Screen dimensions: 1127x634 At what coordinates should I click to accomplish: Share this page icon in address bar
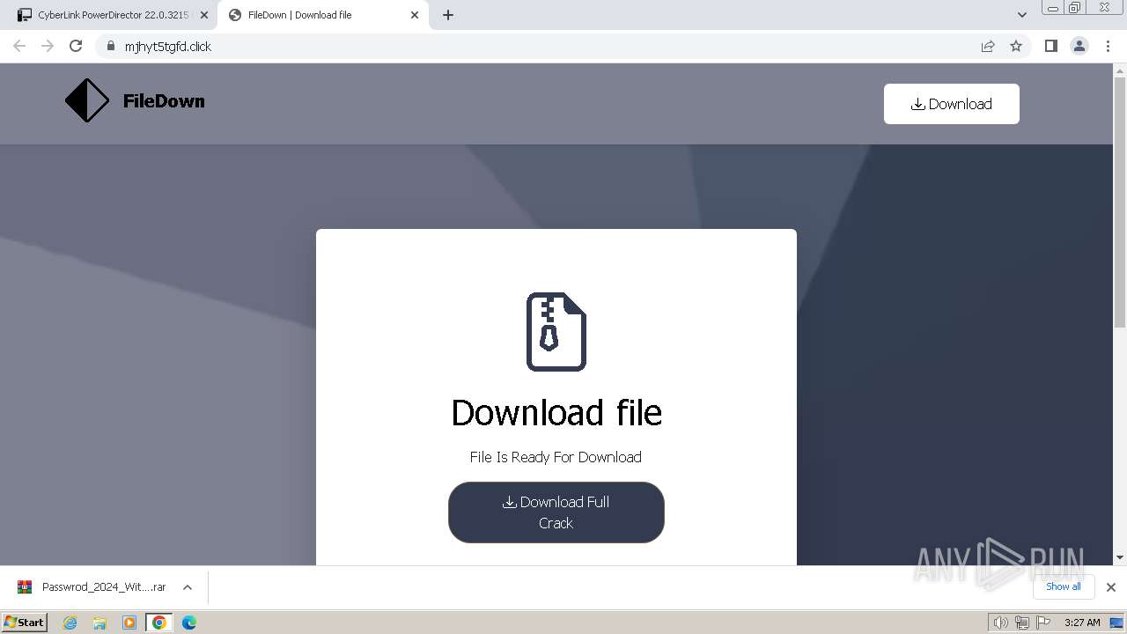pos(988,46)
